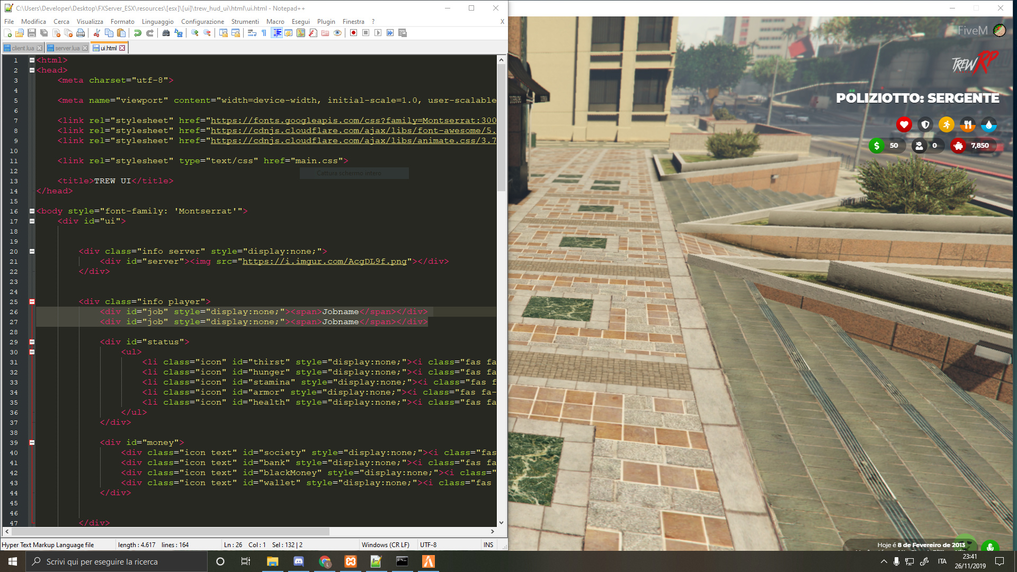The width and height of the screenshot is (1017, 572).
Task: Open the Plugin menu
Action: 326,22
